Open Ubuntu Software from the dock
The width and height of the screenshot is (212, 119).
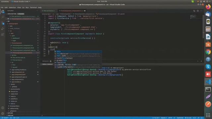coord(208,44)
